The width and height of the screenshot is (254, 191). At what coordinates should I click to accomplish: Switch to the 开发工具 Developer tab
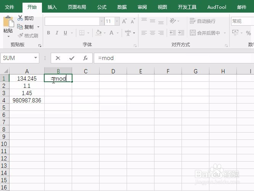click(x=187, y=7)
